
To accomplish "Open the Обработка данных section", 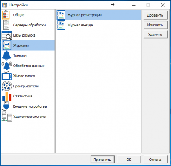I will click(x=29, y=66).
